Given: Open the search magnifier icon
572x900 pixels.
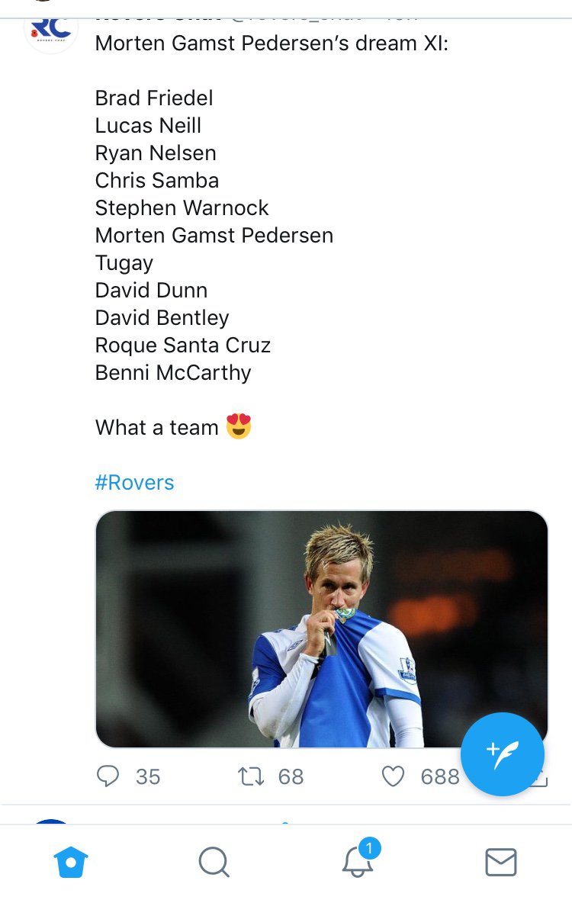Looking at the screenshot, I should (214, 862).
